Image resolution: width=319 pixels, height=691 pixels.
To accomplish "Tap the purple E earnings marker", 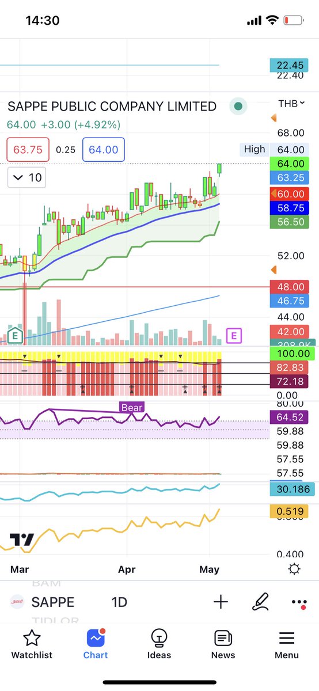I will 233,336.
